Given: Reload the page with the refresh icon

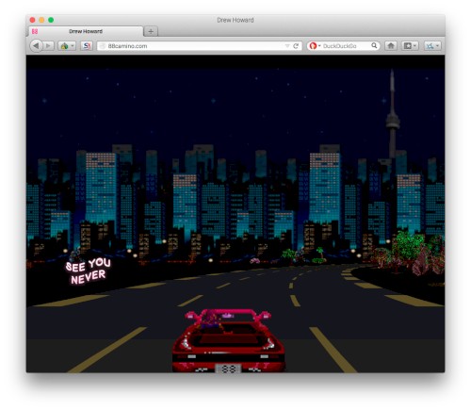Looking at the screenshot, I should tap(296, 46).
